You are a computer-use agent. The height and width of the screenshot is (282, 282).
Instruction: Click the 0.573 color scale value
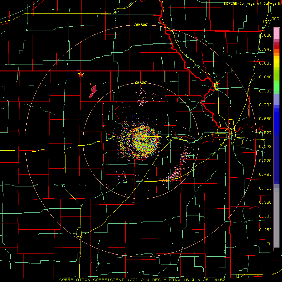tap(265, 146)
